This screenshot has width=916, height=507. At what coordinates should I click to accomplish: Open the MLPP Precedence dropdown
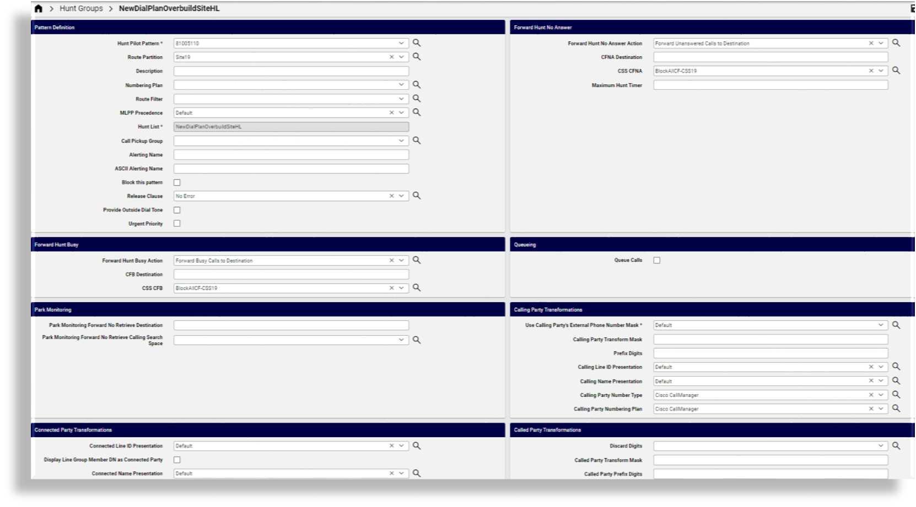point(401,113)
